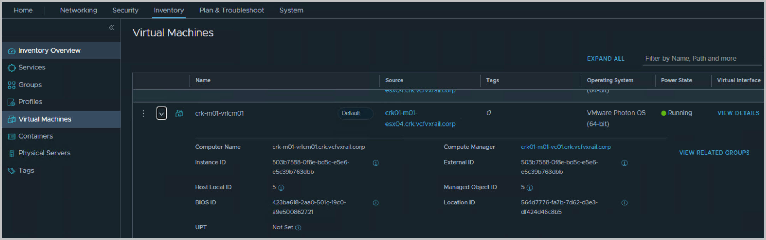Viewport: 766px width, 240px height.
Task: Click the info icon next to Location ID
Action: [x=624, y=203]
